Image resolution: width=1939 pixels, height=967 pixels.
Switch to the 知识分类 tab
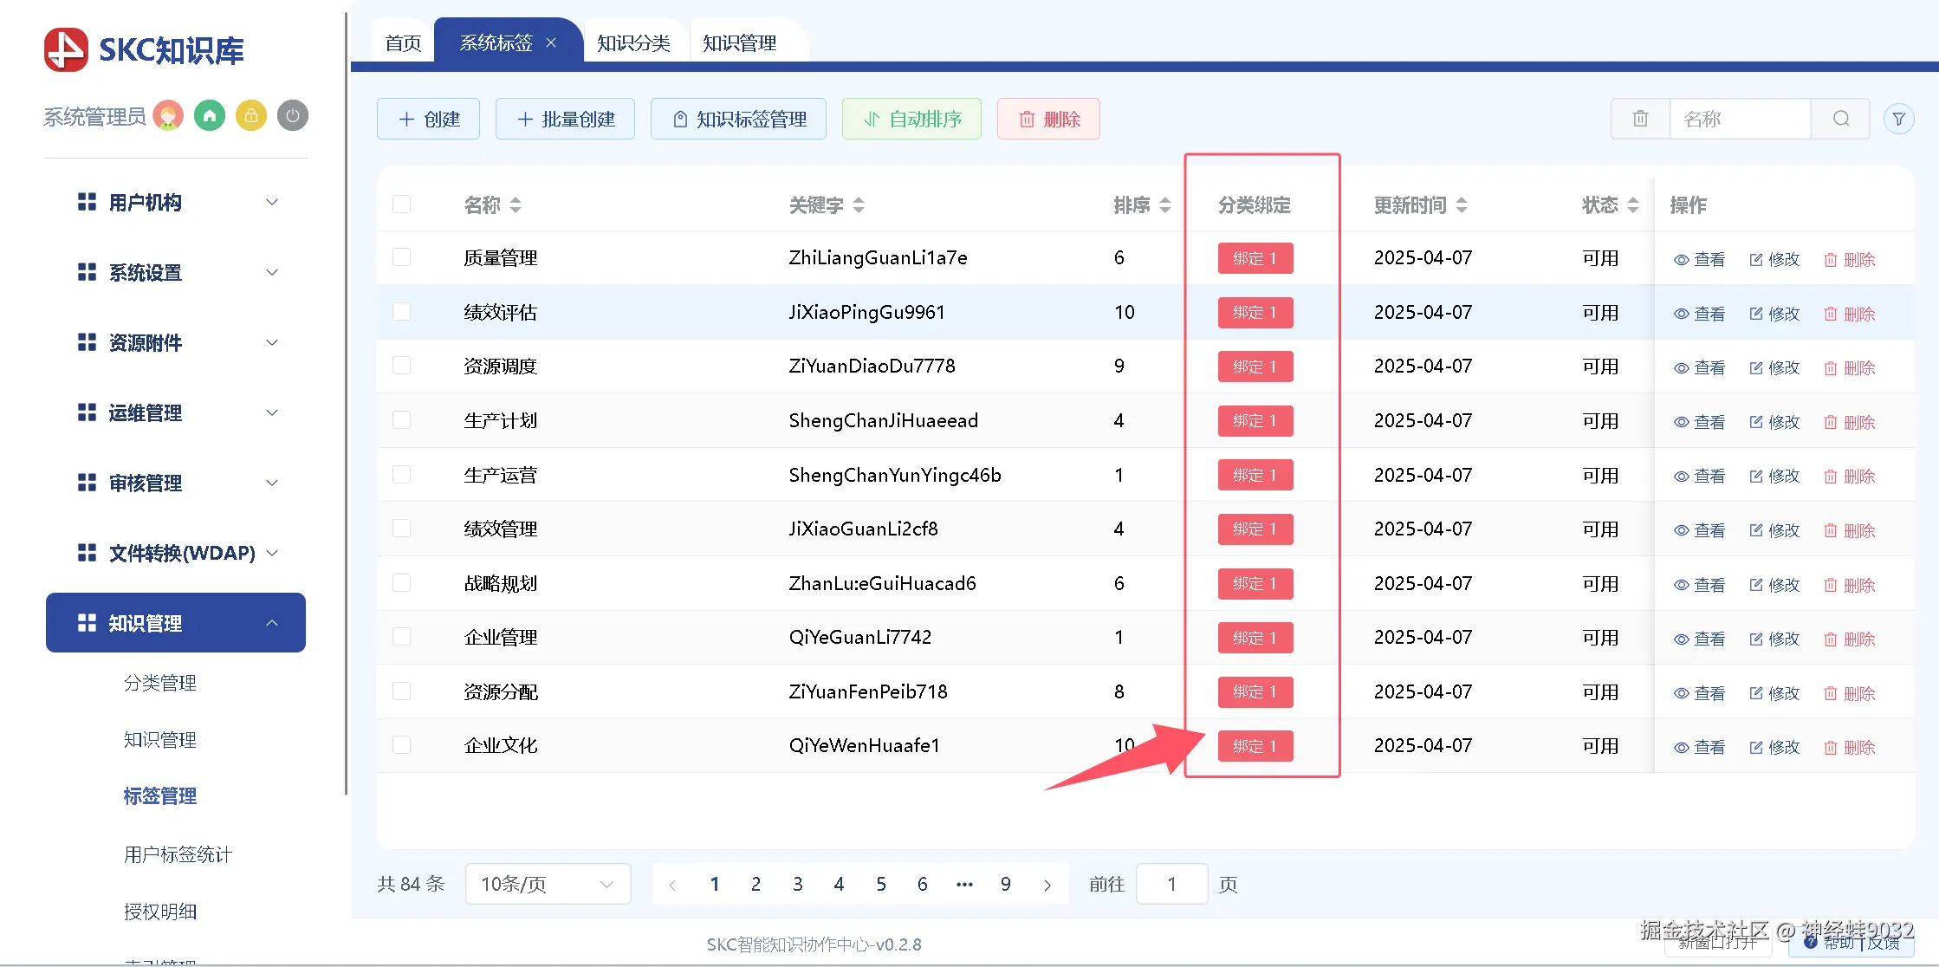633,42
